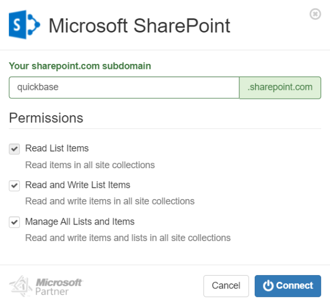The image size is (330, 306).
Task: Uncheck Read and Write List Items checkbox
Action: tap(14, 185)
